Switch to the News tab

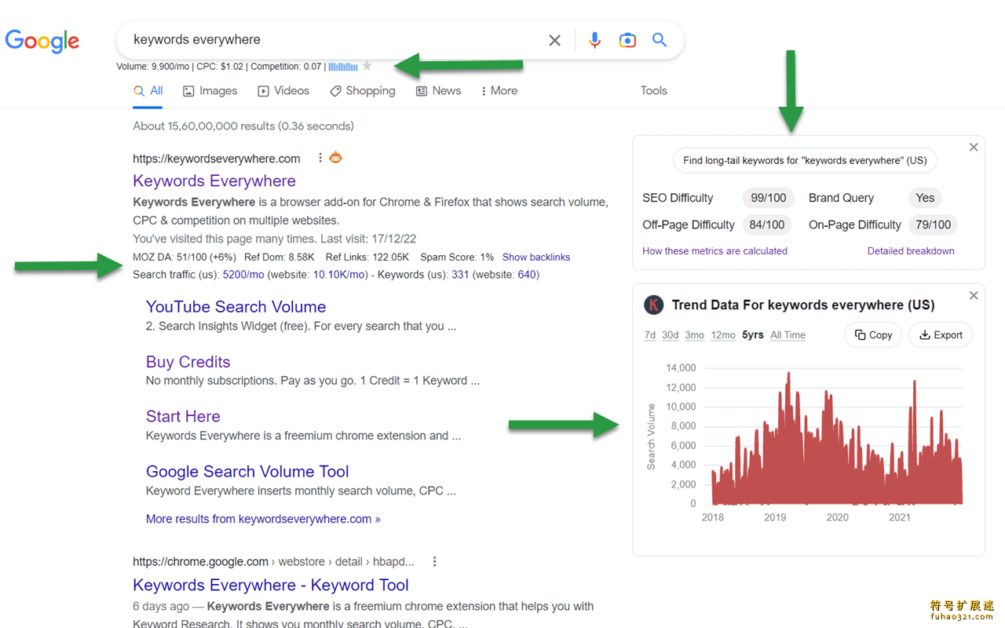click(x=438, y=91)
